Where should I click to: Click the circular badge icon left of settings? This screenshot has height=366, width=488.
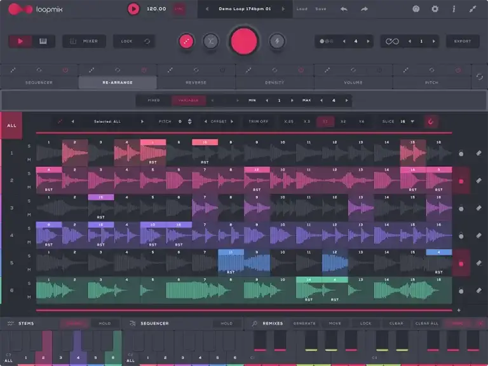click(x=416, y=9)
